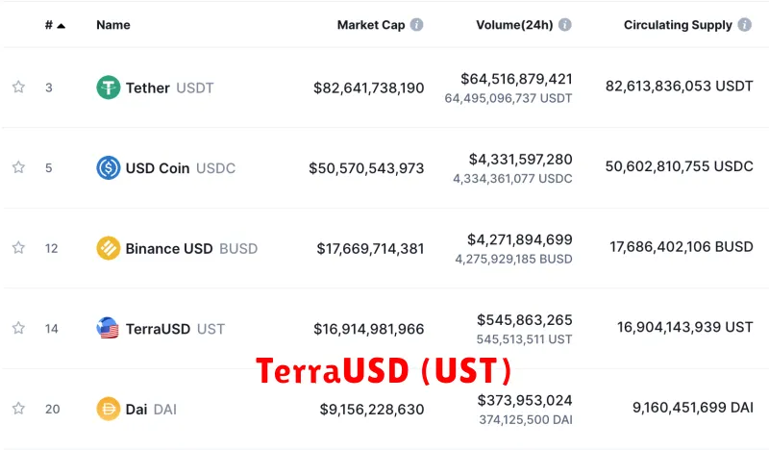
Task: Open the Volume(24h) info icon
Action: click(565, 25)
